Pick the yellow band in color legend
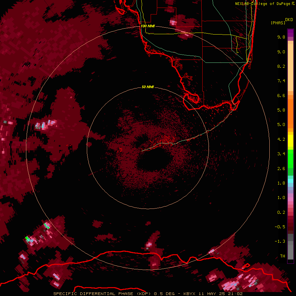296x296 pixels. pyautogui.click(x=290, y=141)
